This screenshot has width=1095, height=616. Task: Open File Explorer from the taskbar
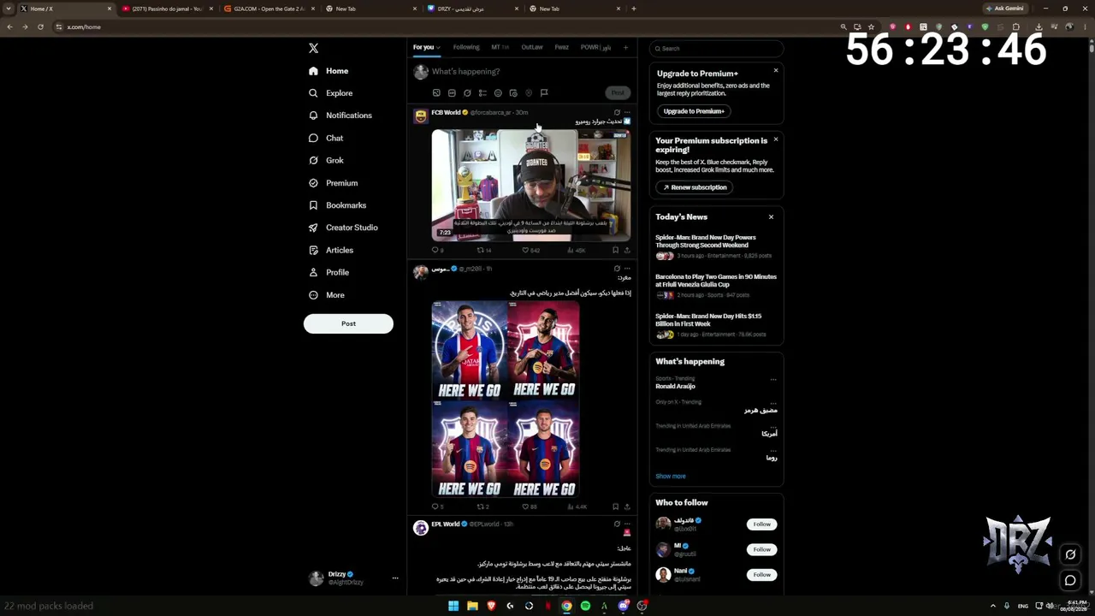pos(472,606)
